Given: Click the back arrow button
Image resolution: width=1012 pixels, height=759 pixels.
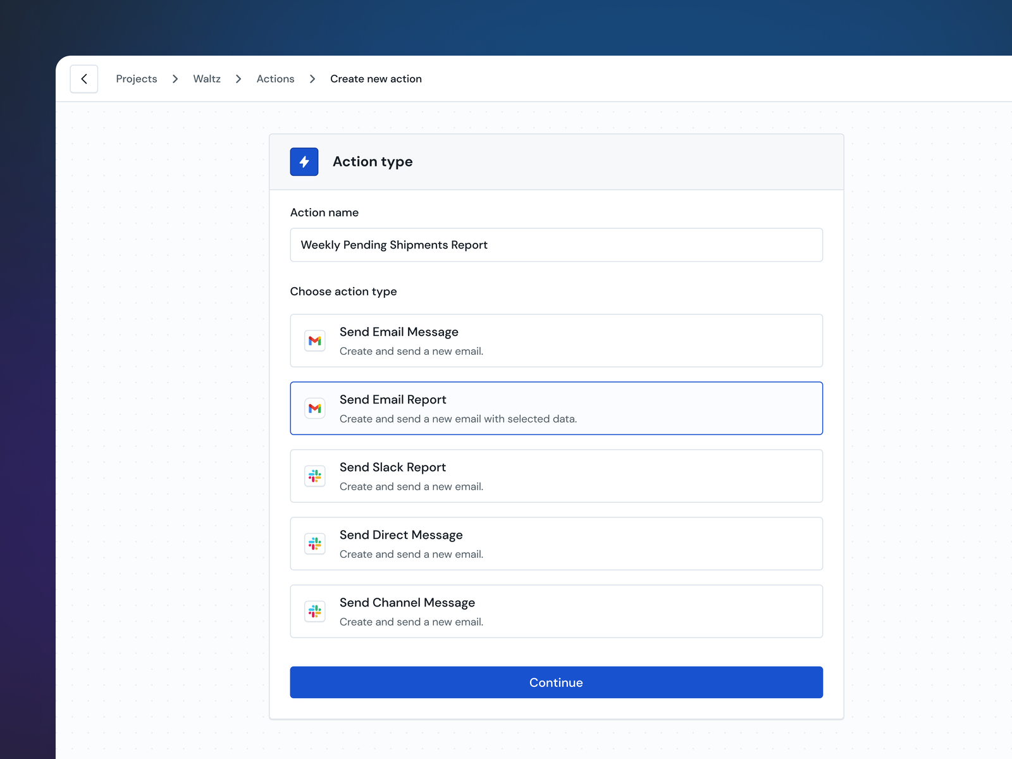Looking at the screenshot, I should point(84,79).
